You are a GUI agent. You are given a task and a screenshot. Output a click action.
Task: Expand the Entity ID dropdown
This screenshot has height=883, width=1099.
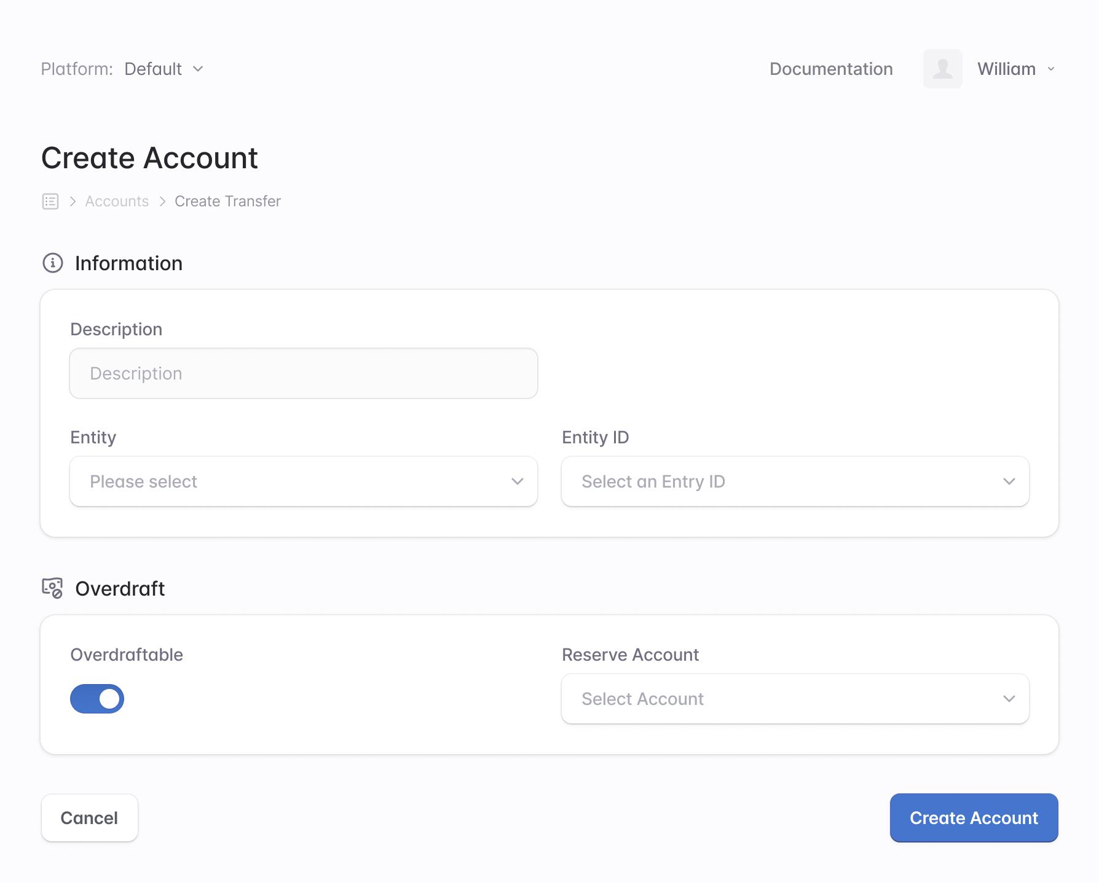(x=795, y=481)
